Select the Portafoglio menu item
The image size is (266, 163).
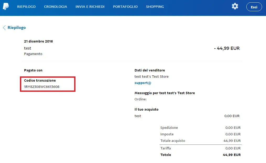[x=125, y=7]
